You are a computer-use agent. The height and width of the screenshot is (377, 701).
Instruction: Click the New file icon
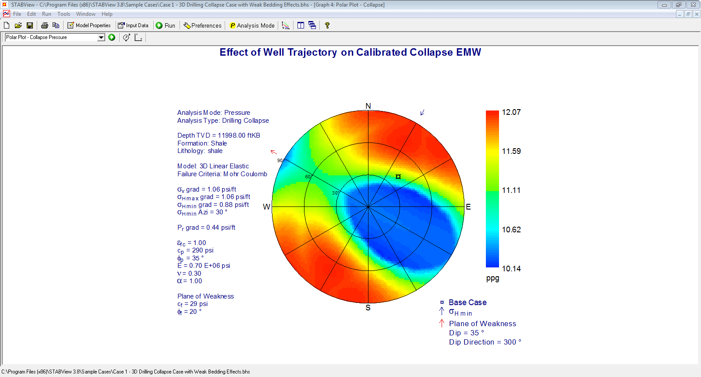pos(7,25)
